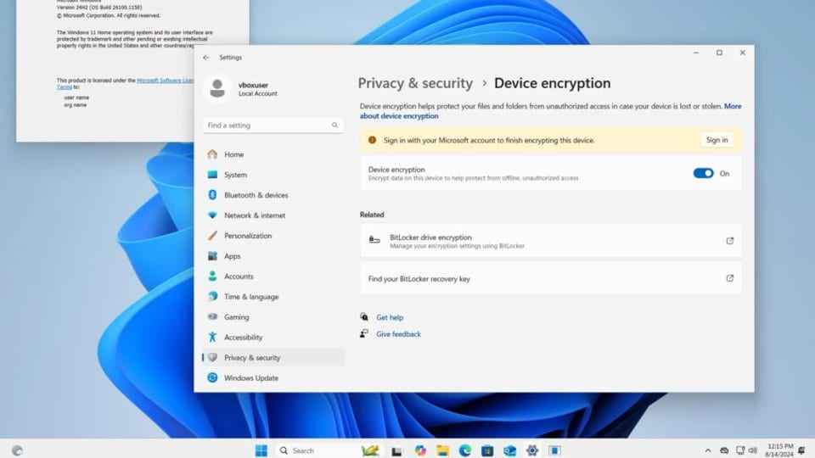Select Bluetooth & devices in the sidebar
Image resolution: width=815 pixels, height=458 pixels.
click(x=273, y=195)
